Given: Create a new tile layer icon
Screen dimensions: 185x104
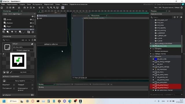Looking at the screenshot, I should pos(12,32).
